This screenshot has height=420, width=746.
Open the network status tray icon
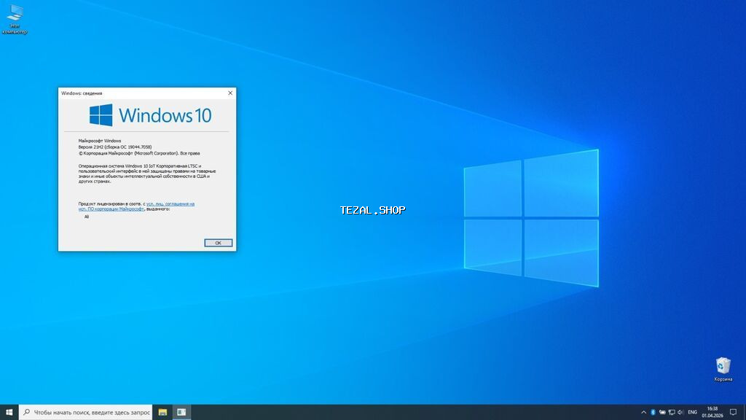(x=671, y=412)
